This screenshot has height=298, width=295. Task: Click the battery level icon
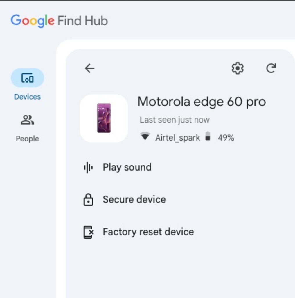[x=208, y=136]
